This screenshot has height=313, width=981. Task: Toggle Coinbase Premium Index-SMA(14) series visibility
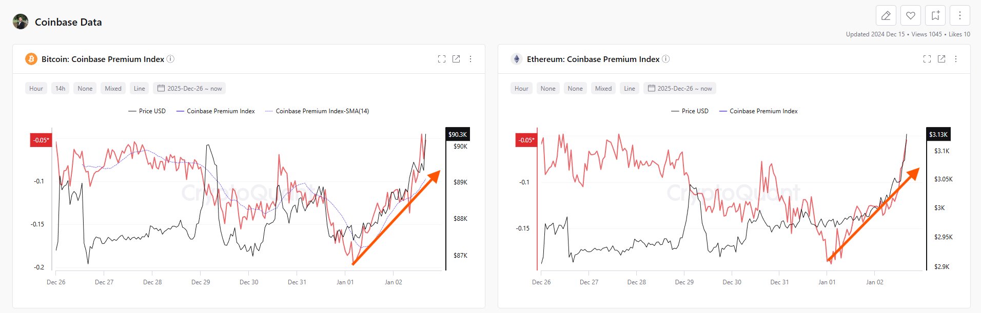(x=317, y=111)
